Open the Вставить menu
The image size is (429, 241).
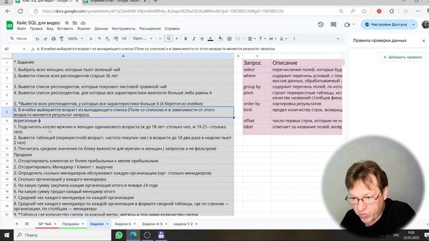65,29
